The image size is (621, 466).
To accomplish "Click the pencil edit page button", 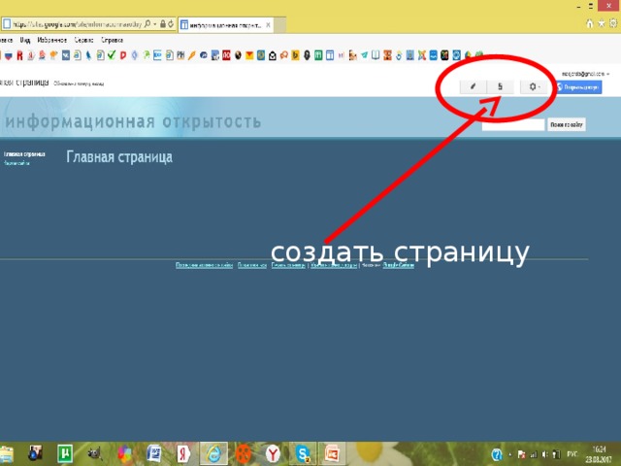I will click(x=473, y=86).
